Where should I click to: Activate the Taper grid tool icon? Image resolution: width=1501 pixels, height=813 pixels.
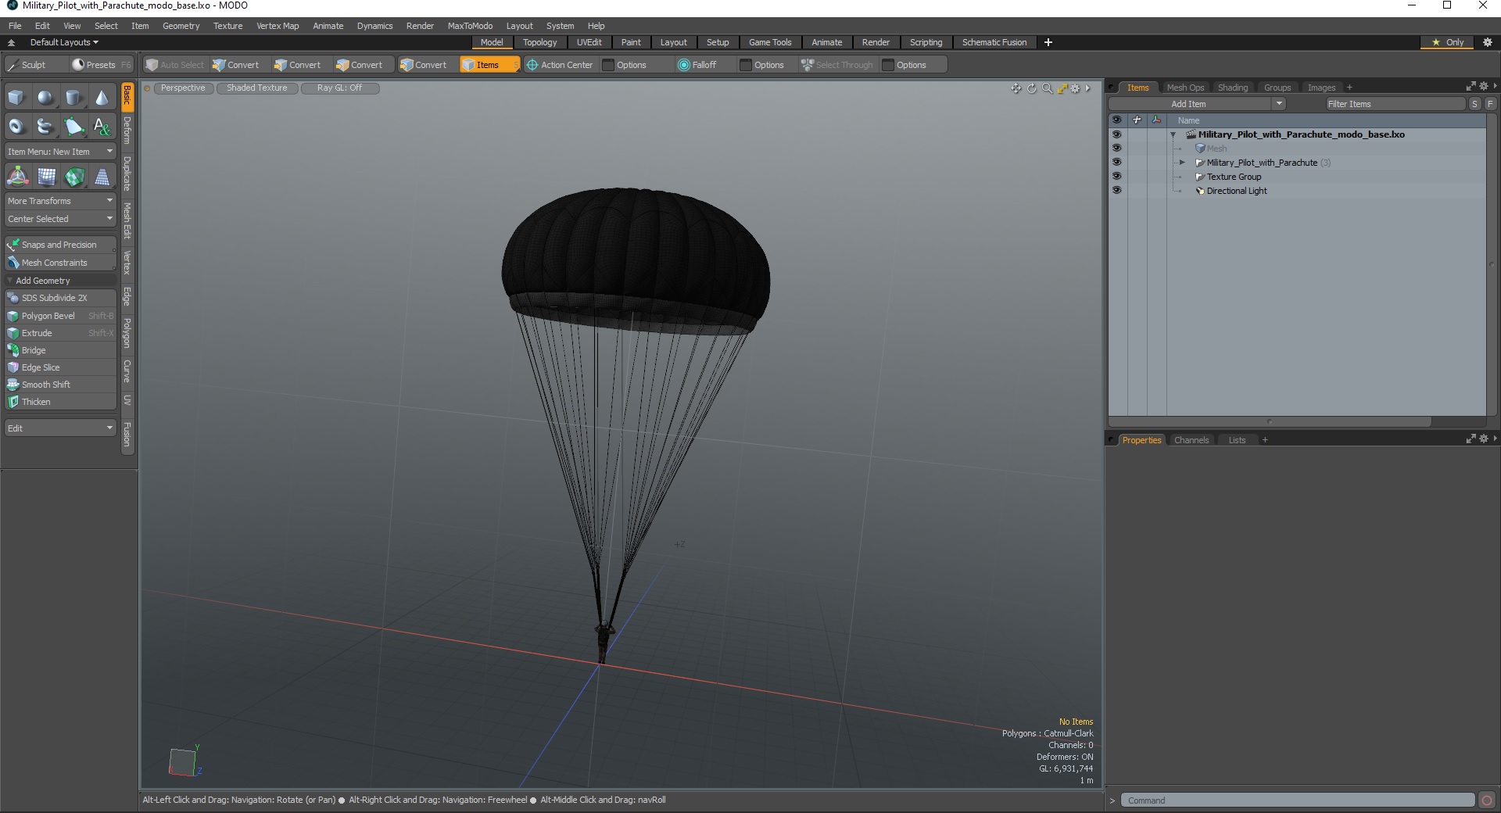click(102, 177)
